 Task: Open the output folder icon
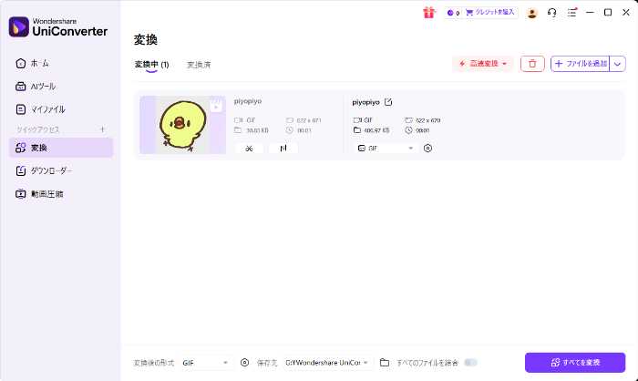(x=385, y=362)
